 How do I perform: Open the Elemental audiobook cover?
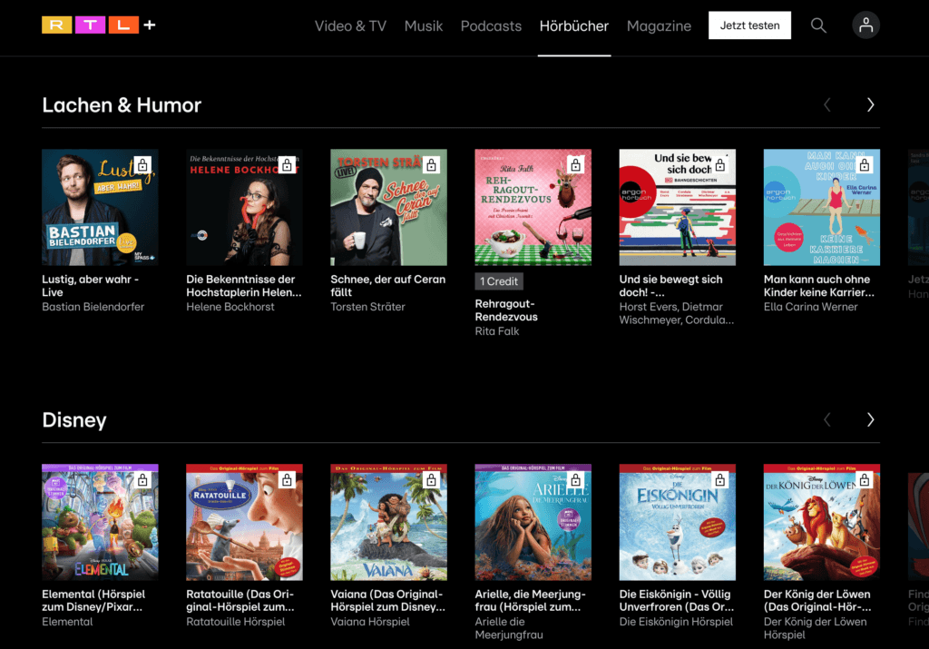pos(100,522)
